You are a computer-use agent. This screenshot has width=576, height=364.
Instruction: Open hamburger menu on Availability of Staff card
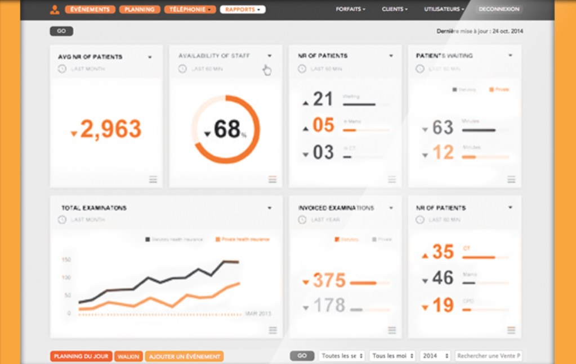273,179
